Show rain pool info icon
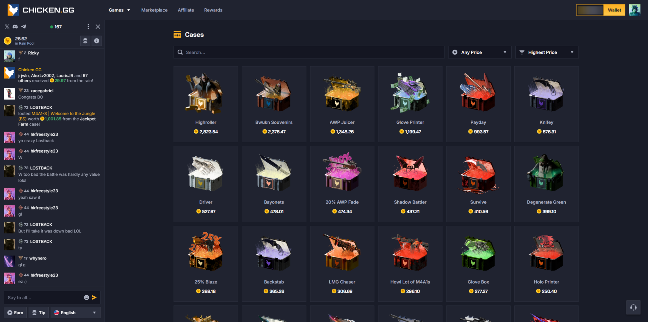The image size is (648, 322). [97, 41]
